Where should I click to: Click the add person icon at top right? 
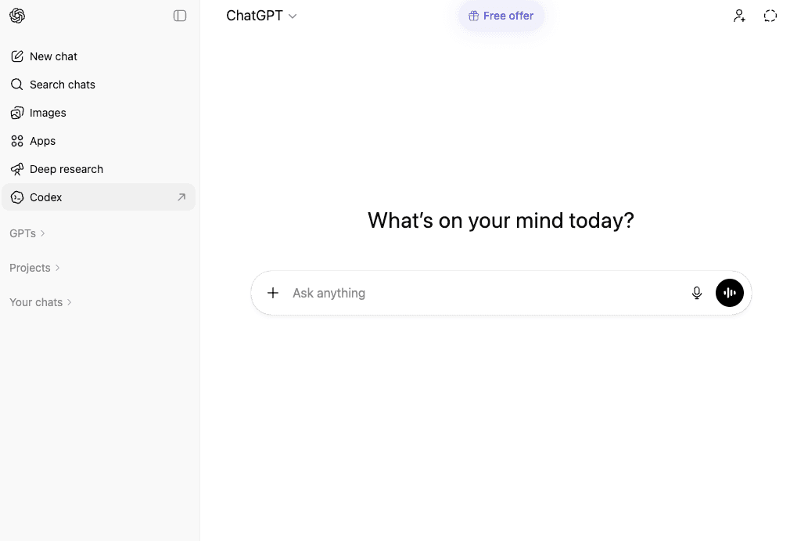(x=739, y=16)
